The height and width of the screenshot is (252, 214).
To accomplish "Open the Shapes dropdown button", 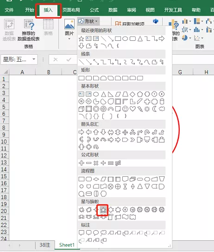I will point(88,21).
